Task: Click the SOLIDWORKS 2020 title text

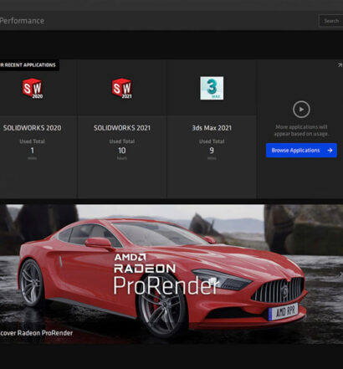Action: click(33, 128)
